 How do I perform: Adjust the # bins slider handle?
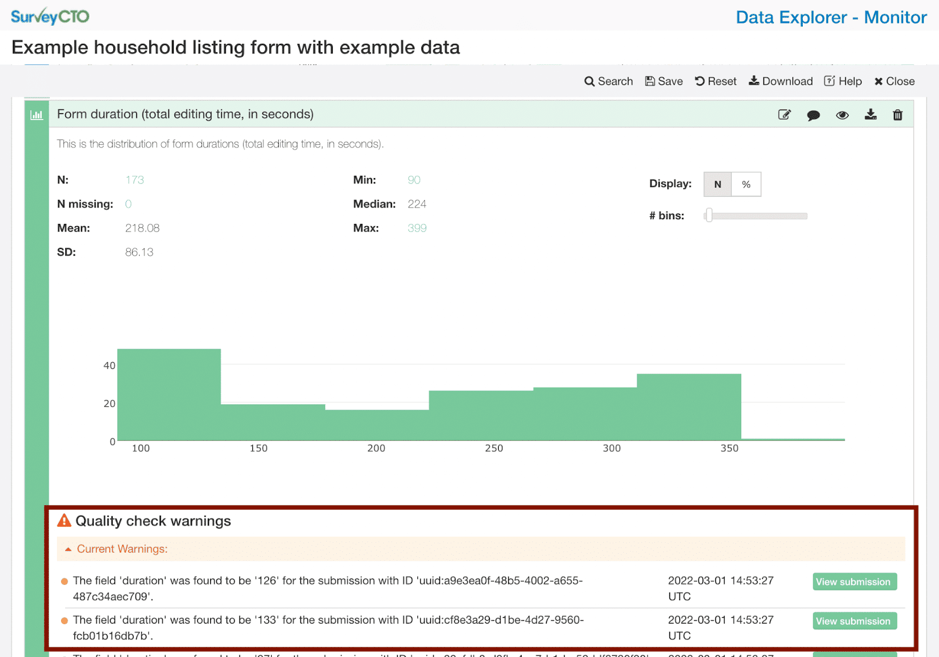click(x=709, y=216)
